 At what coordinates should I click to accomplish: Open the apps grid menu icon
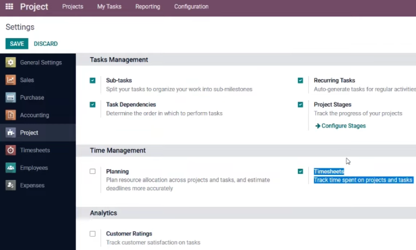[10, 6]
